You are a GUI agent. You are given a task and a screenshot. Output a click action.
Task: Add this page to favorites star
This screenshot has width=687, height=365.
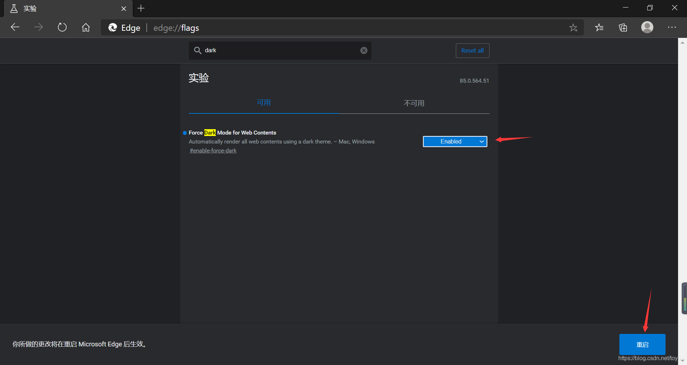(573, 28)
